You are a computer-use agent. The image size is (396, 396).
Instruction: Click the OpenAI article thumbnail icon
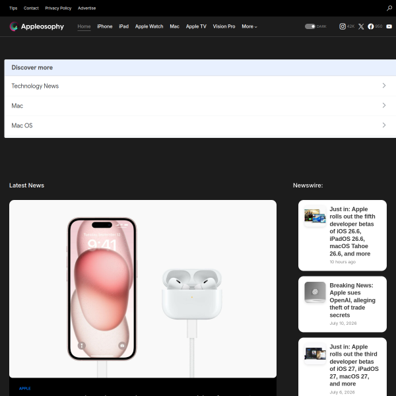[315, 292]
